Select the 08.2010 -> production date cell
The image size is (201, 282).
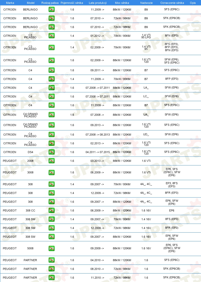(x=97, y=269)
